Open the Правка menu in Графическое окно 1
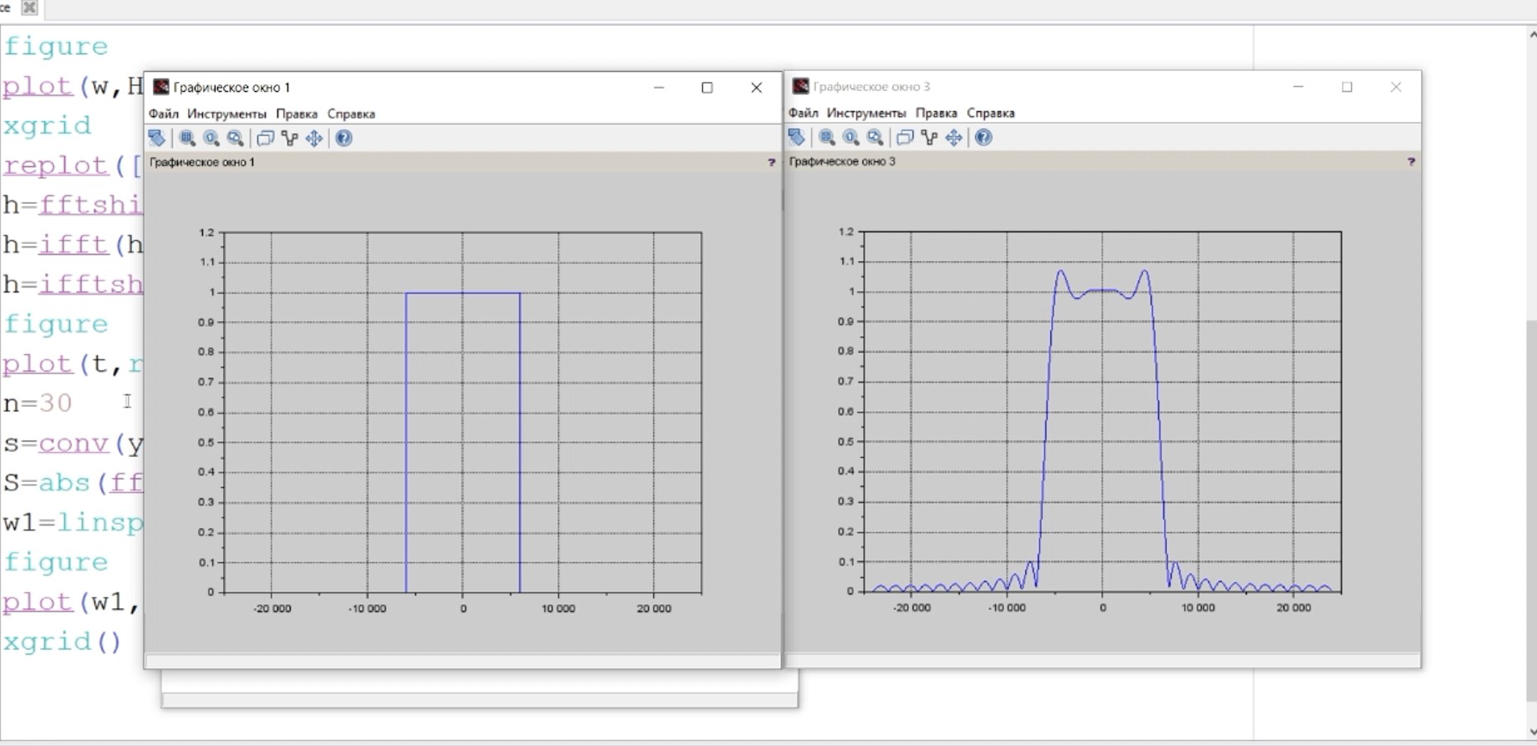The width and height of the screenshot is (1537, 746). pos(297,114)
